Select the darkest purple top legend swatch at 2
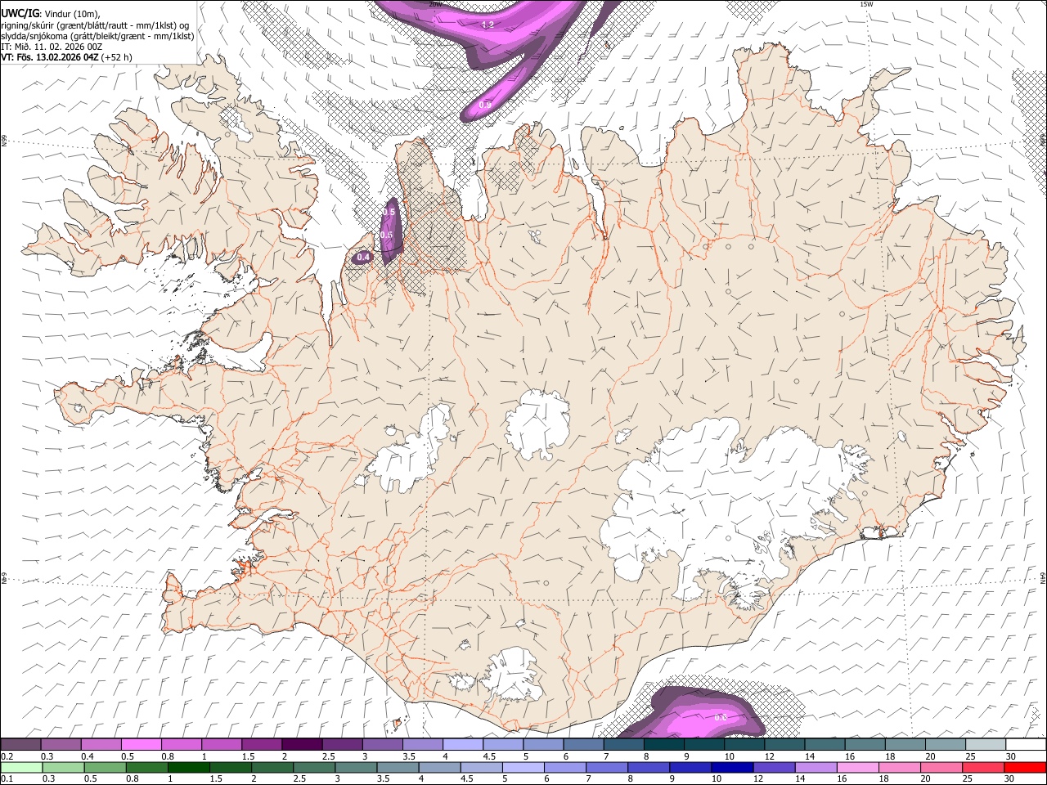The image size is (1047, 785). pos(302,744)
